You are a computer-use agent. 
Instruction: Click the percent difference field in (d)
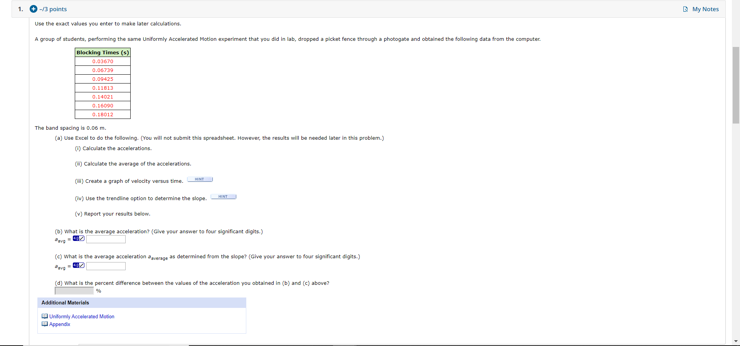[74, 291]
